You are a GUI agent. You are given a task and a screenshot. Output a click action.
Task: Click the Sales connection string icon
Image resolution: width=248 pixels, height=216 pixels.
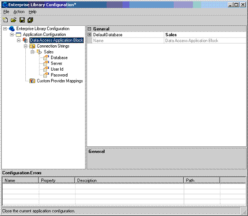pyautogui.click(x=39, y=52)
